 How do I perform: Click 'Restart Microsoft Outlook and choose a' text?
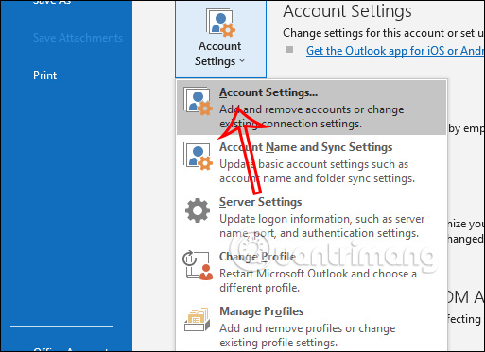click(x=318, y=274)
